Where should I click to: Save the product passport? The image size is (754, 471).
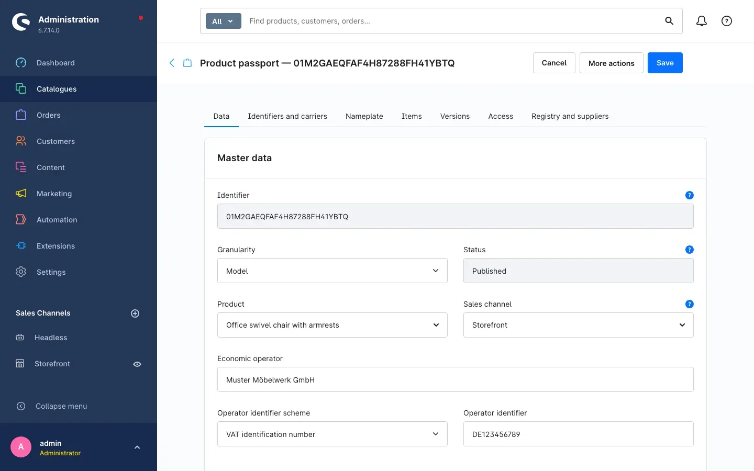point(665,63)
